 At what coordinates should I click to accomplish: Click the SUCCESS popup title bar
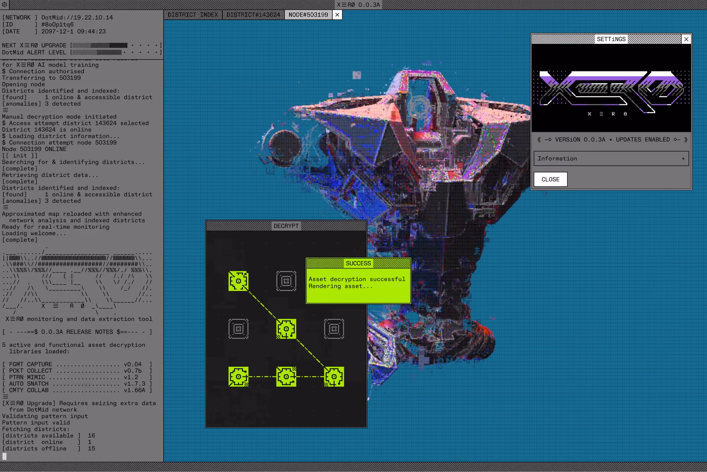[358, 263]
